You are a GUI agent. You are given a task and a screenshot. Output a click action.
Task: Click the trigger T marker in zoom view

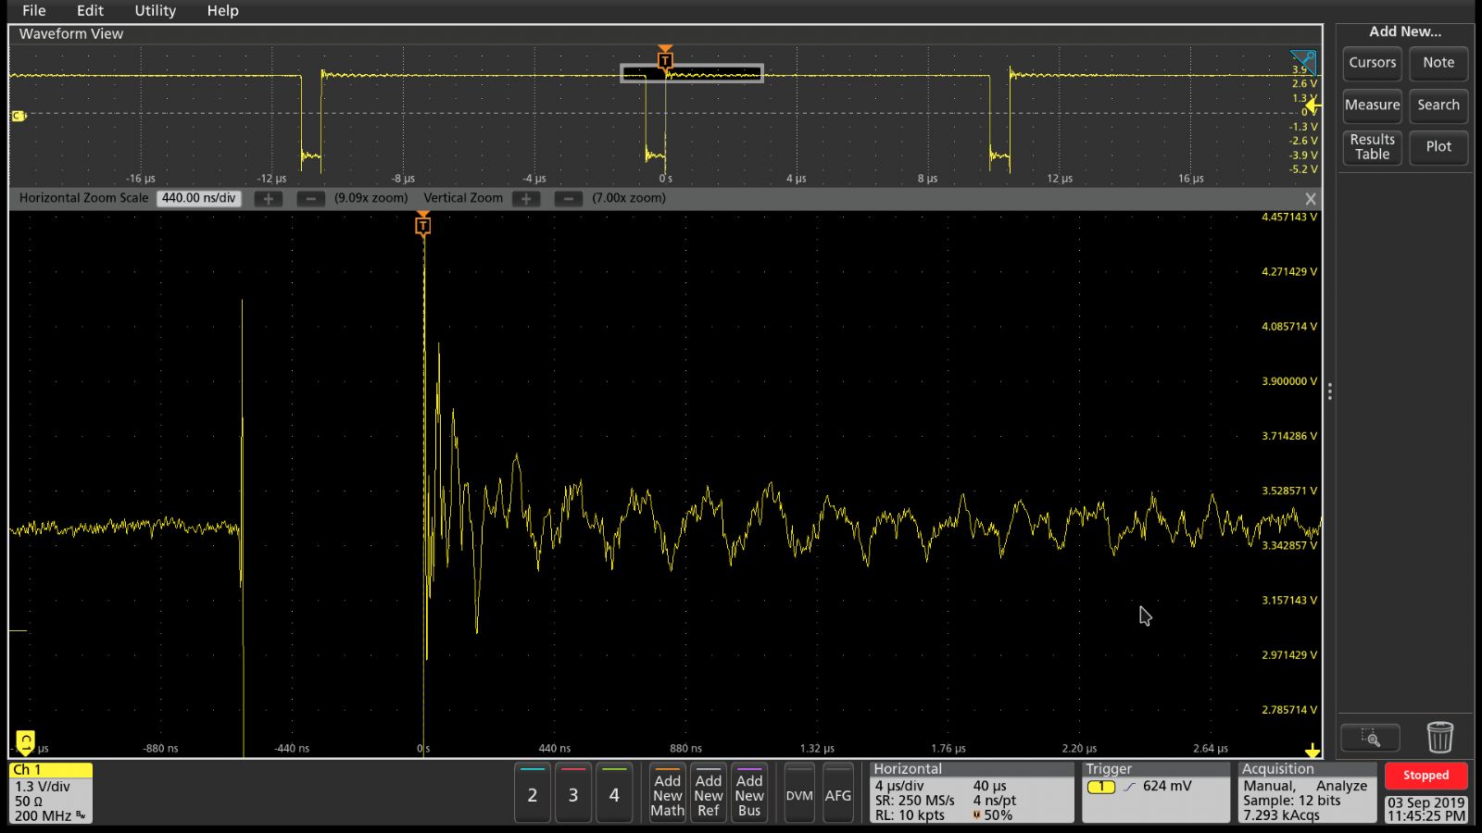423,224
